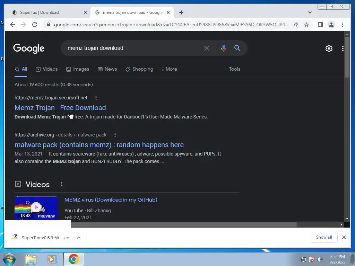This screenshot has height=266, width=355.
Task: Select the All results tab
Action: (x=21, y=69)
